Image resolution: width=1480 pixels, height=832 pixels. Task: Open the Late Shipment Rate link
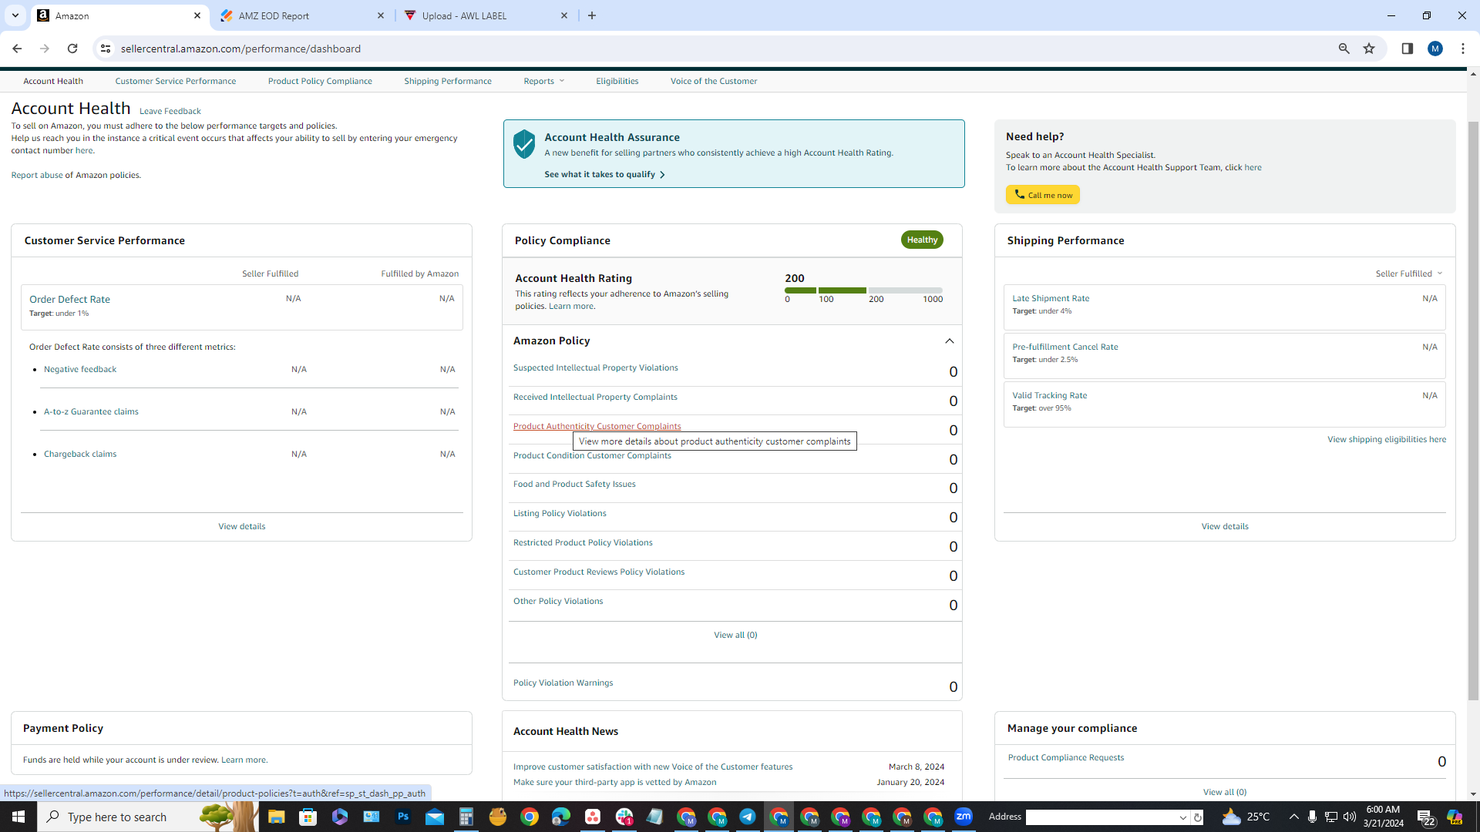coord(1051,298)
